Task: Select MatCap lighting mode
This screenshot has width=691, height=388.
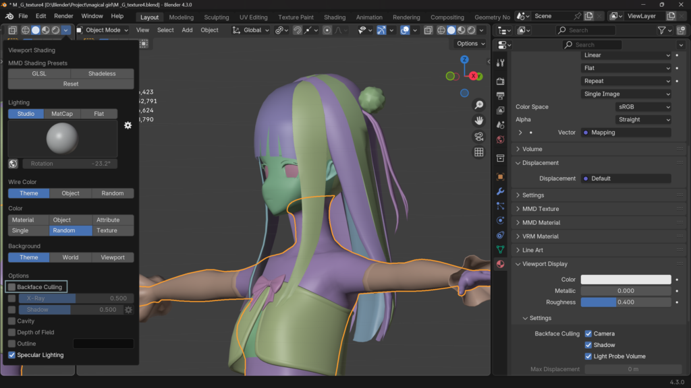Action: coord(62,114)
